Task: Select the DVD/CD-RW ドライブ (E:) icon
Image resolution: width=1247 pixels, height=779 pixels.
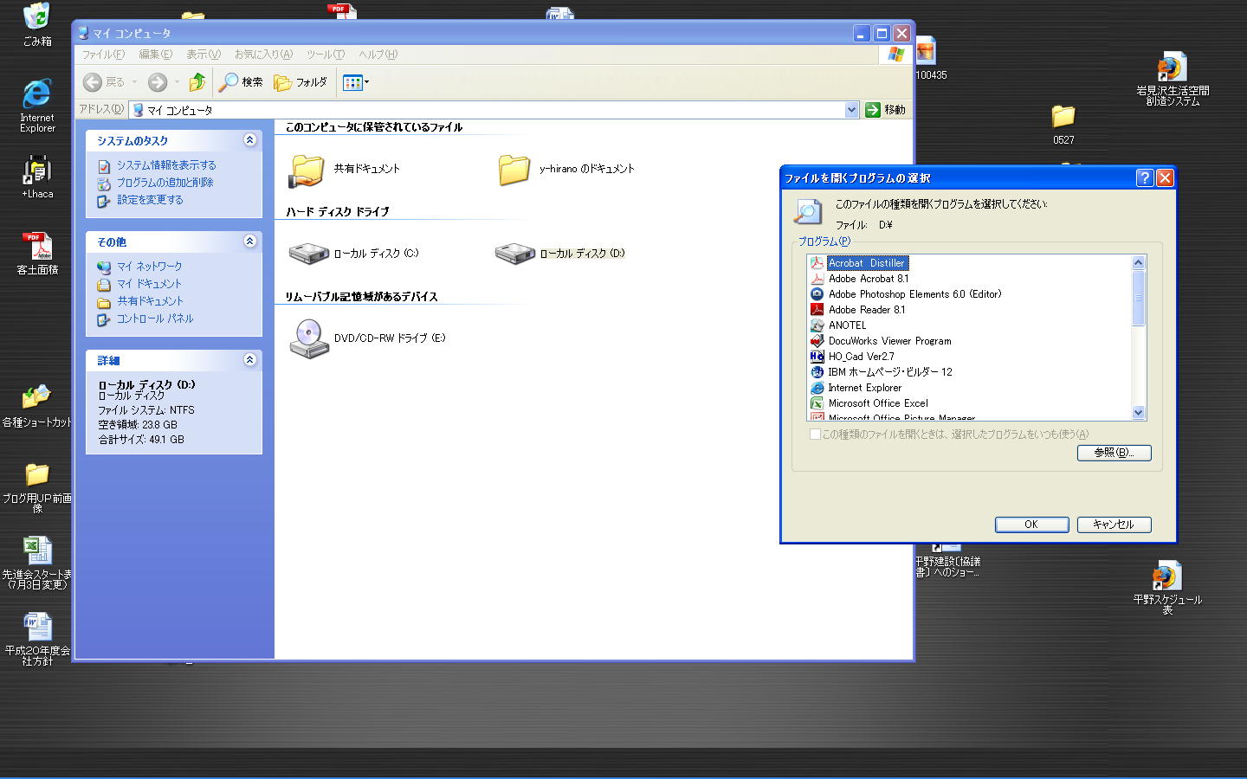Action: click(x=309, y=338)
